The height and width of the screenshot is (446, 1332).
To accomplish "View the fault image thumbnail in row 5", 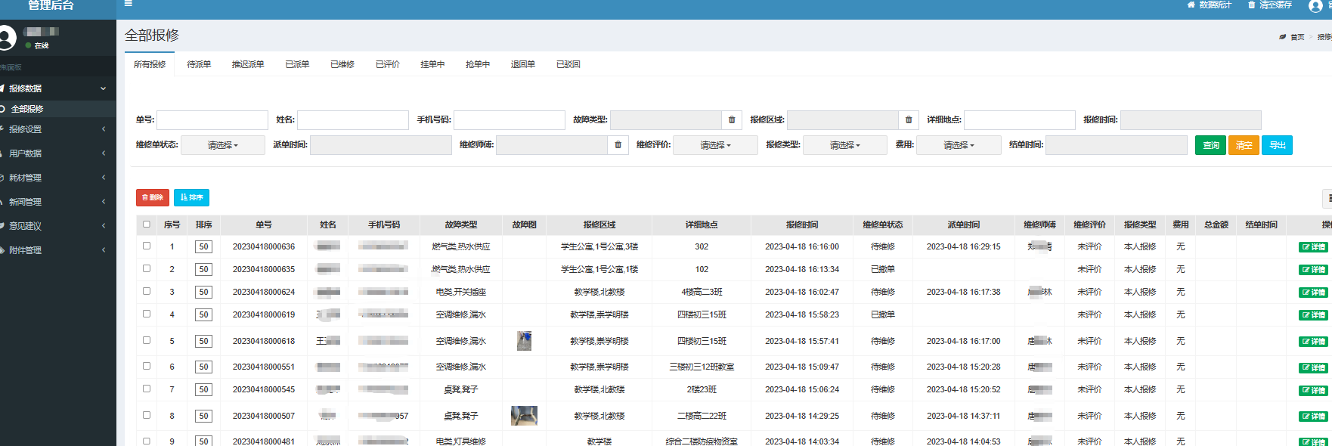I will coord(524,341).
